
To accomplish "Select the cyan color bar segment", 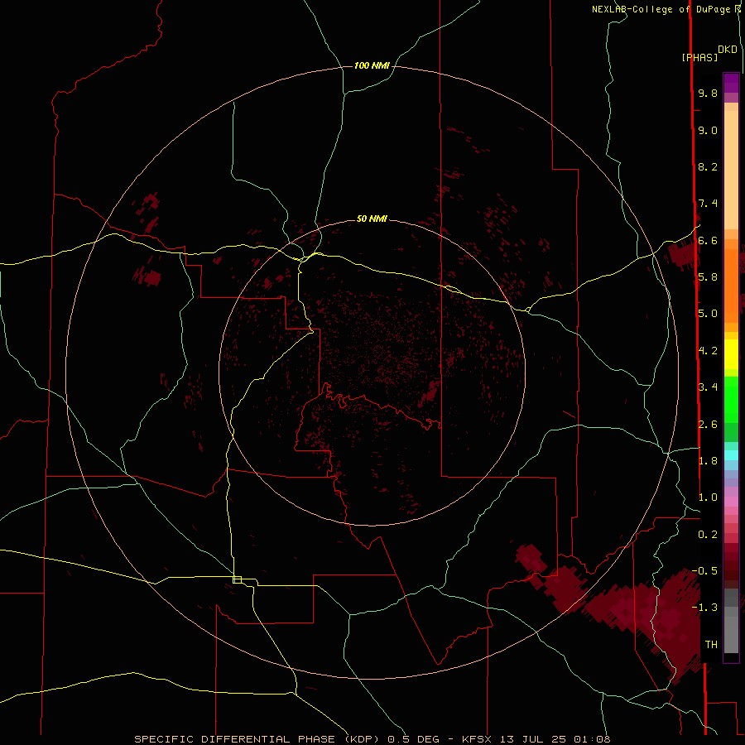I will [731, 455].
